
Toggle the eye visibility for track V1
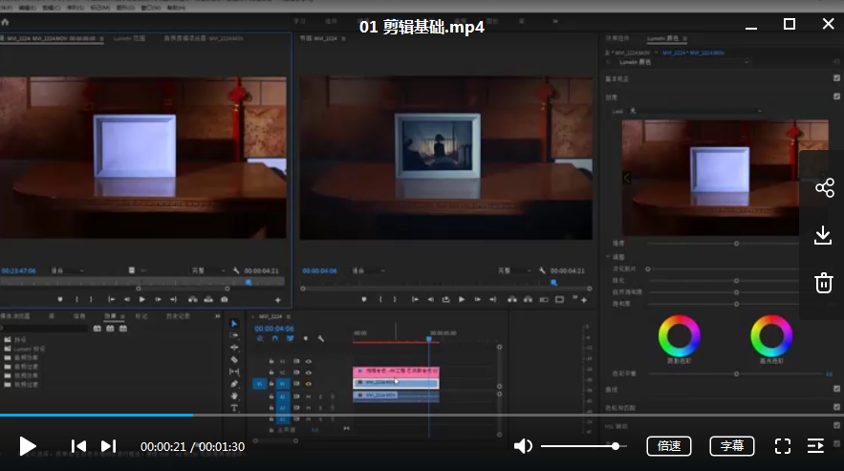308,384
